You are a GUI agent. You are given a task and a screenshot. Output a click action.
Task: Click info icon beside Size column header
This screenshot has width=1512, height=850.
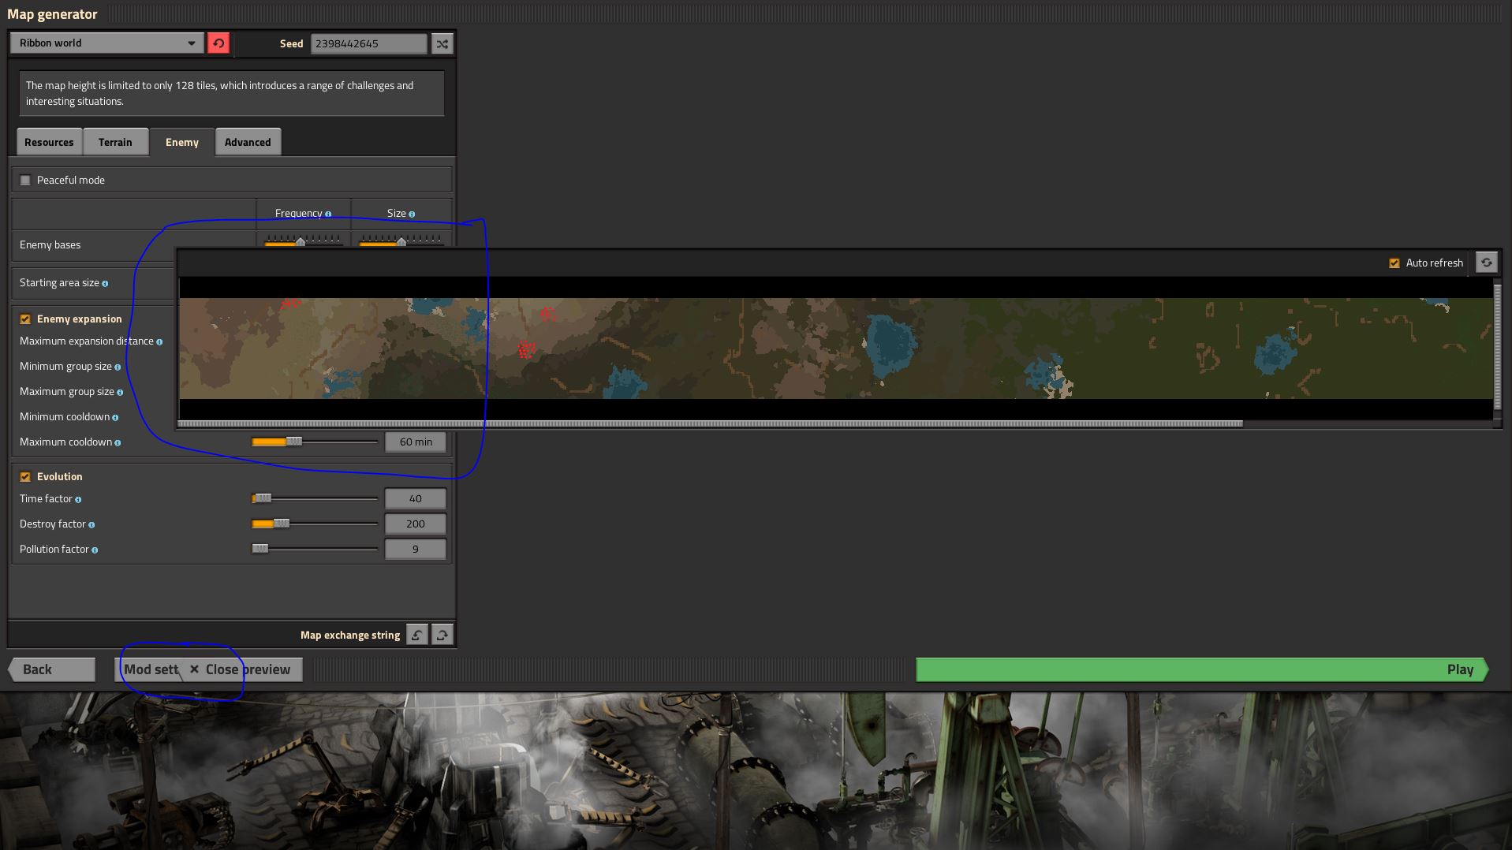[x=412, y=214]
